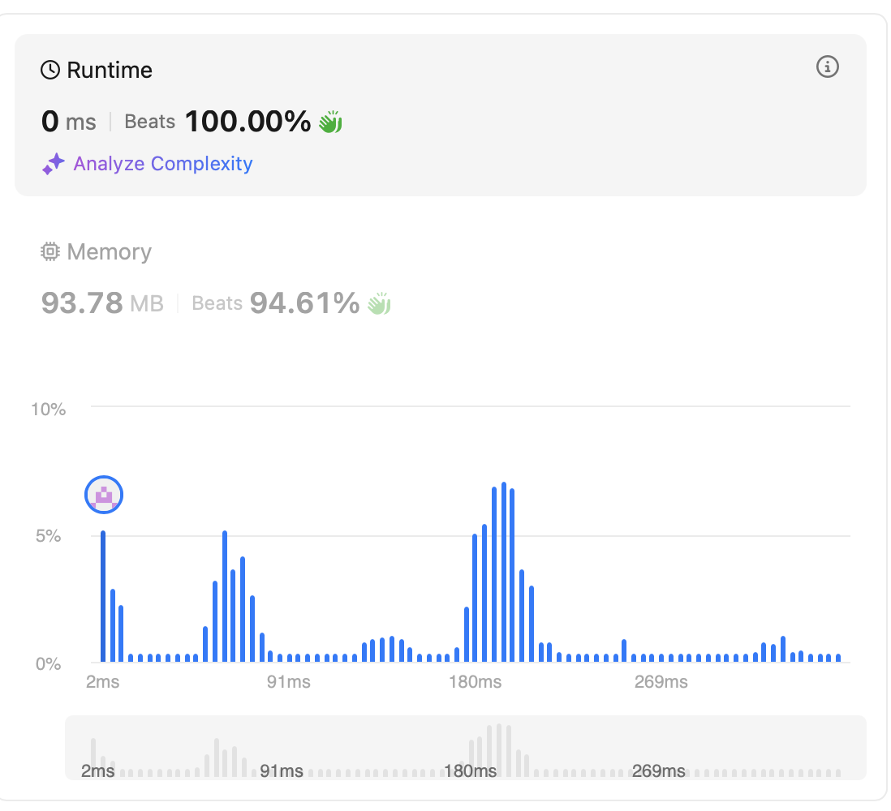The width and height of the screenshot is (891, 811).
Task: Click the info icon in Runtime card
Action: click(x=827, y=67)
